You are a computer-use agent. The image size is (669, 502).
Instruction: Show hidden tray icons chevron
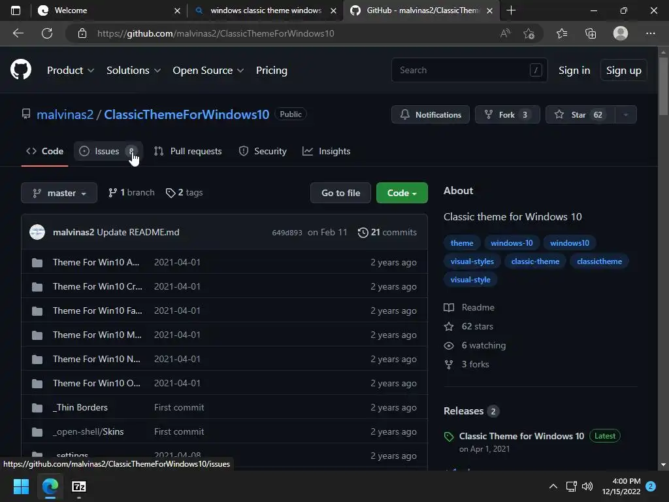553,486
